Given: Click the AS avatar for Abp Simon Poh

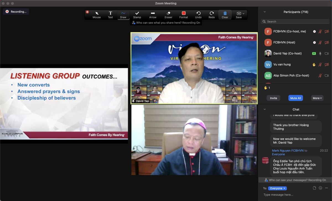Looking at the screenshot, I should click(268, 76).
